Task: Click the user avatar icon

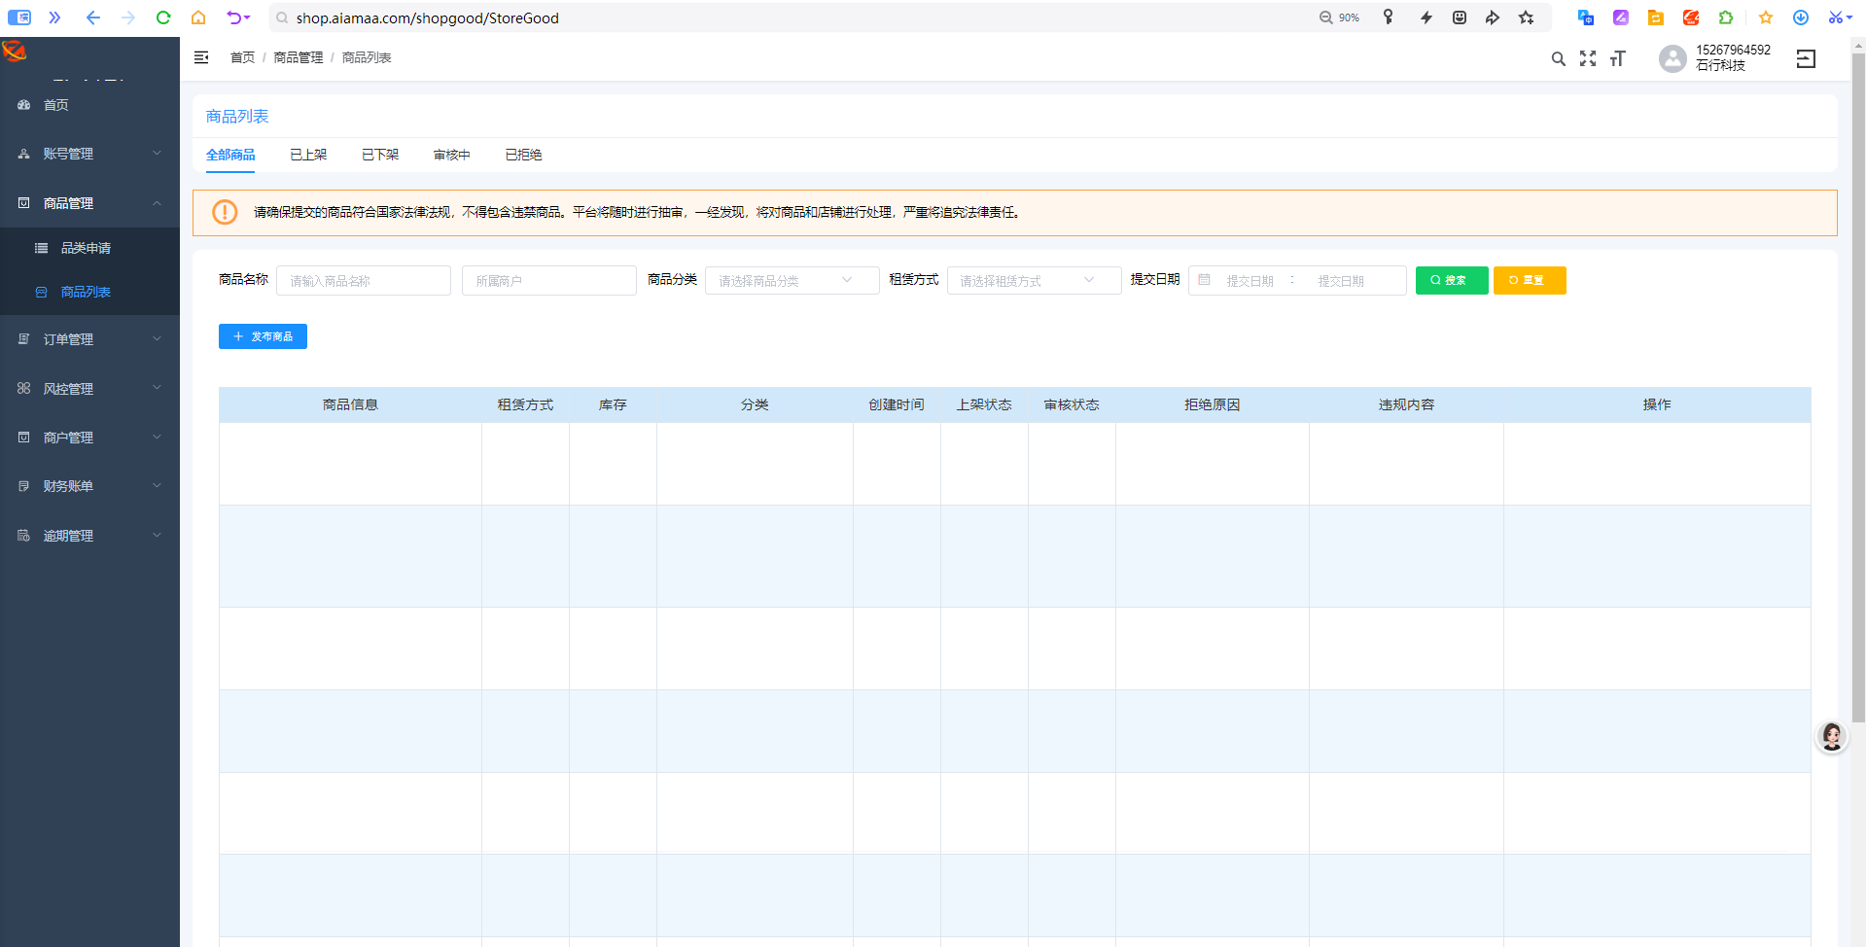Action: coord(1672,59)
